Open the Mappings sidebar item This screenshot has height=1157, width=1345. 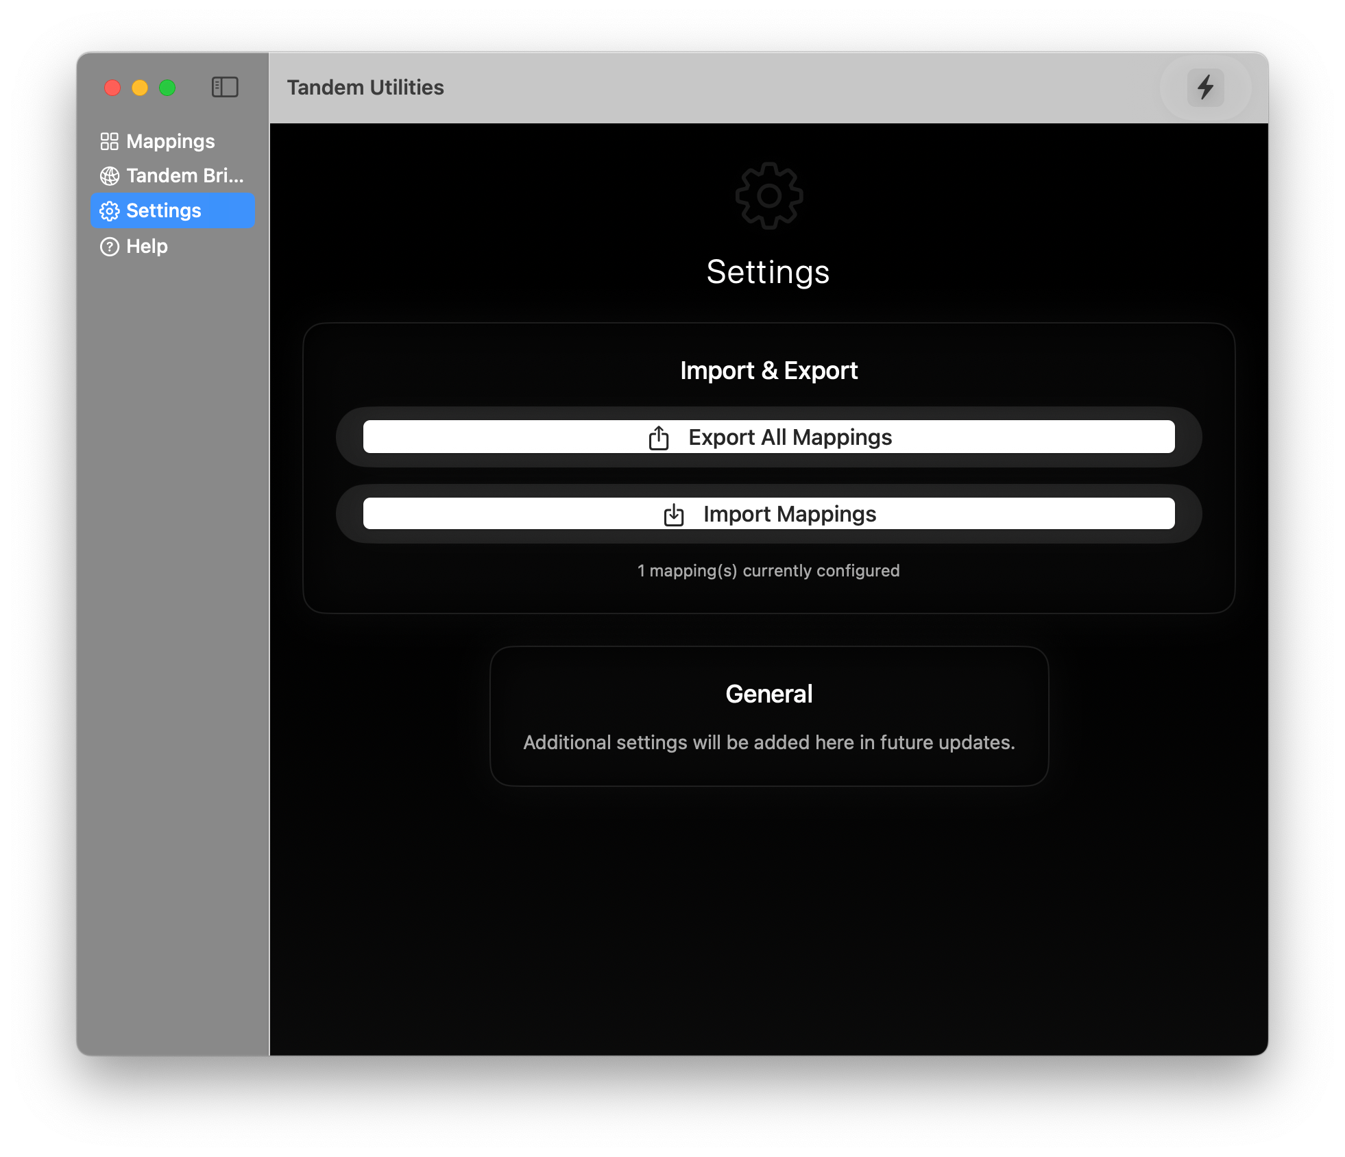point(171,141)
